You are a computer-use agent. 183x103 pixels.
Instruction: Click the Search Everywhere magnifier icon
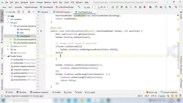tap(176, 7)
